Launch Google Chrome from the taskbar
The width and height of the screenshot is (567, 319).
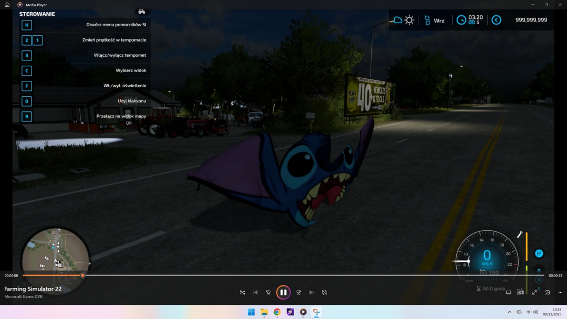[277, 312]
